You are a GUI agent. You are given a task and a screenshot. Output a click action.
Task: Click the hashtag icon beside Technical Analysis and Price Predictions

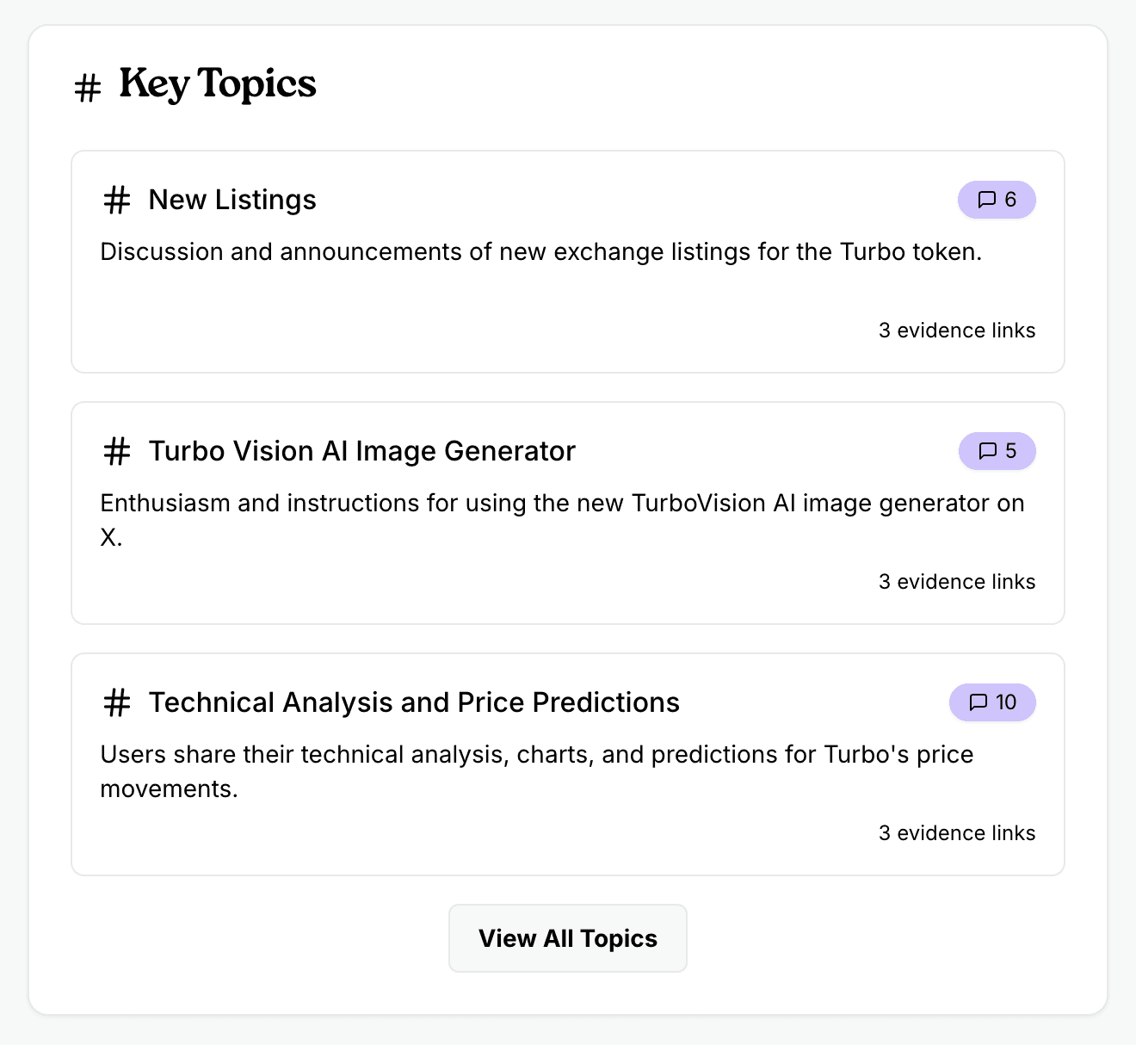pos(116,702)
